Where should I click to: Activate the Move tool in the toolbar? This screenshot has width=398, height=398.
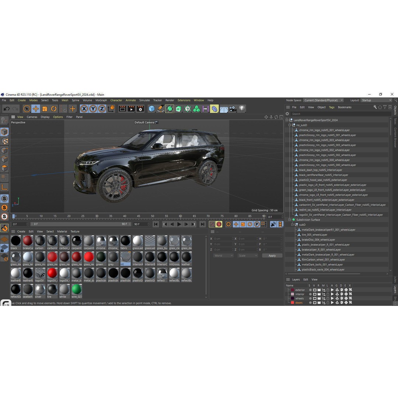[36, 109]
